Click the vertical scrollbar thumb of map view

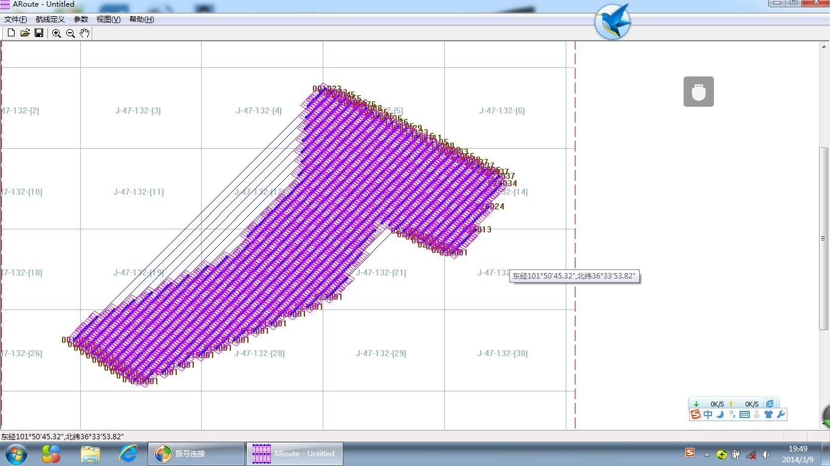824,238
